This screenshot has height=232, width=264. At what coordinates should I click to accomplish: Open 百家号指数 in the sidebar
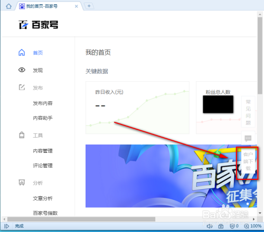coord(45,213)
